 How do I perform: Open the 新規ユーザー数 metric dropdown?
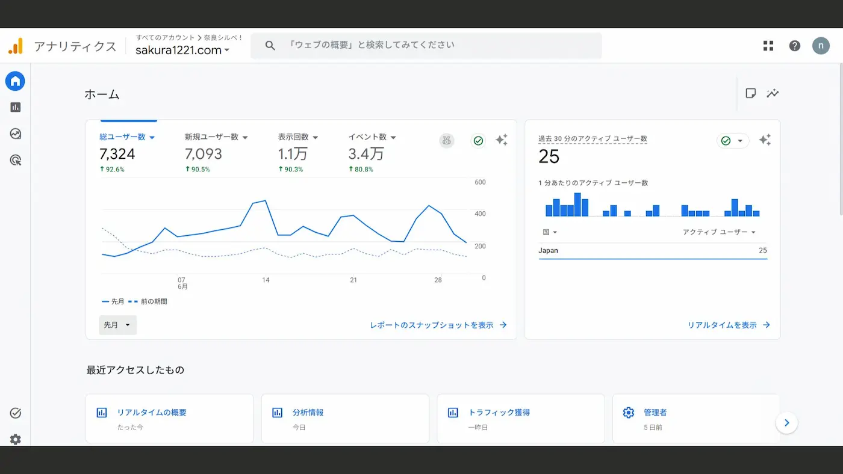point(216,137)
